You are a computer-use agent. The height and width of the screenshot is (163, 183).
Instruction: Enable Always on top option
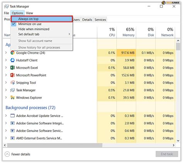[42, 19]
